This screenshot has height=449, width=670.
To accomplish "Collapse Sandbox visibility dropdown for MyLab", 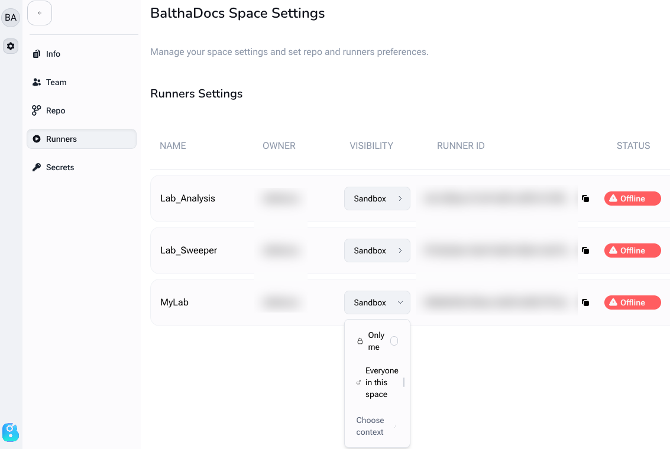I will tap(377, 302).
